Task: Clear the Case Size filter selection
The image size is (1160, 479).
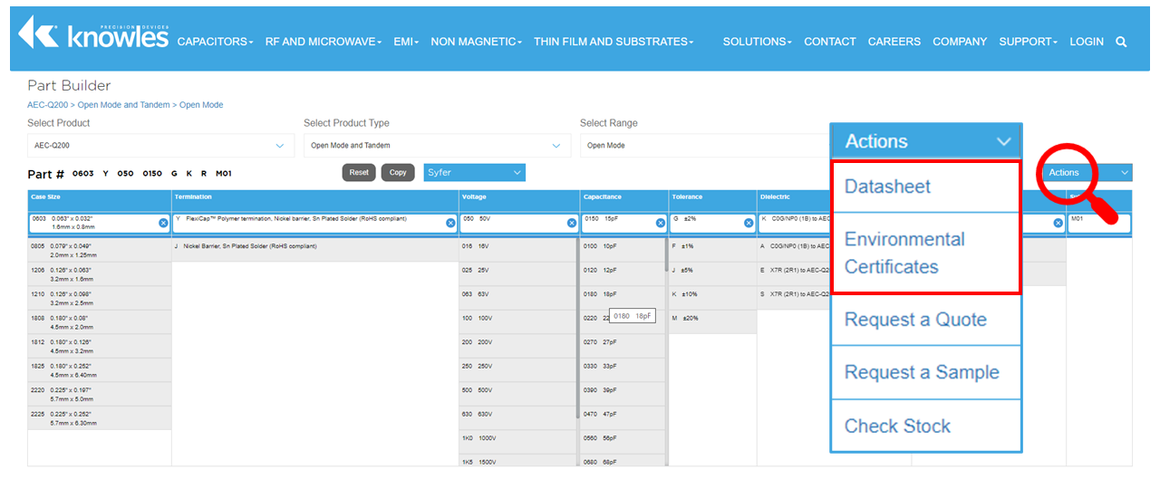Action: pyautogui.click(x=163, y=223)
